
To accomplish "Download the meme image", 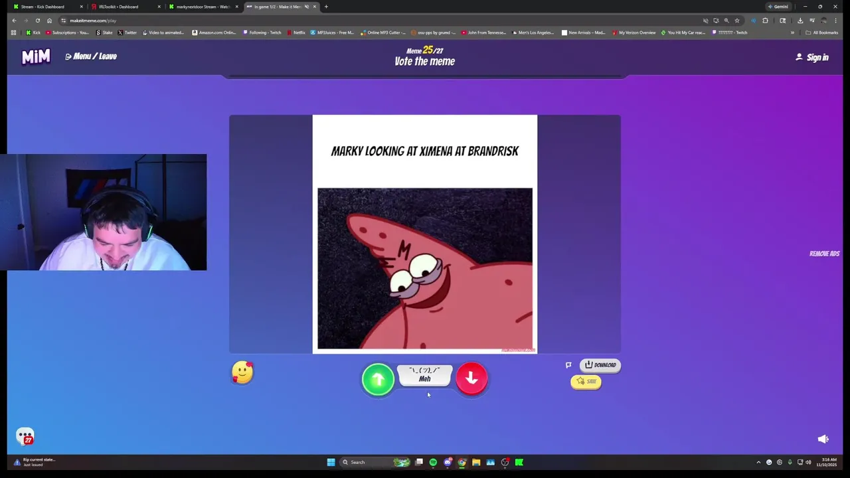I will (600, 365).
